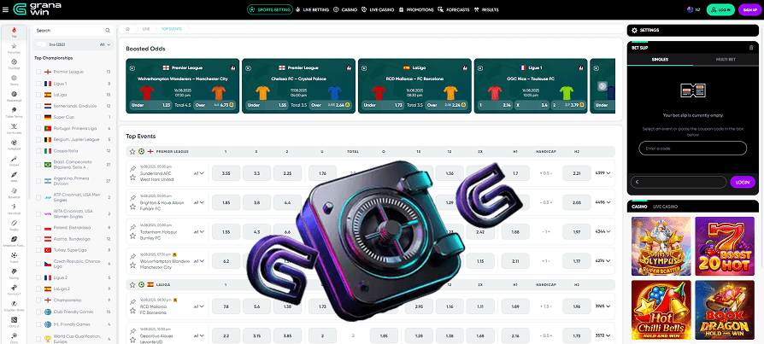Open Settings gear icon

(634, 30)
